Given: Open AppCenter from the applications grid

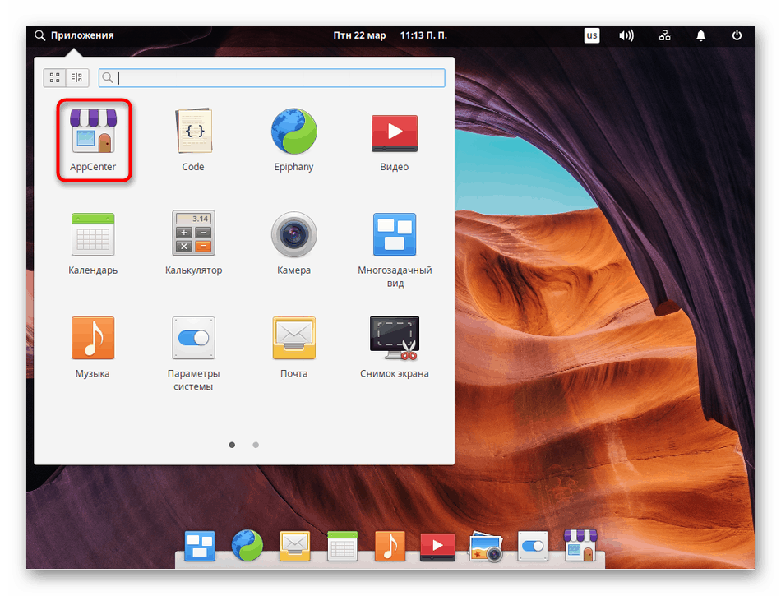Looking at the screenshot, I should (x=93, y=140).
